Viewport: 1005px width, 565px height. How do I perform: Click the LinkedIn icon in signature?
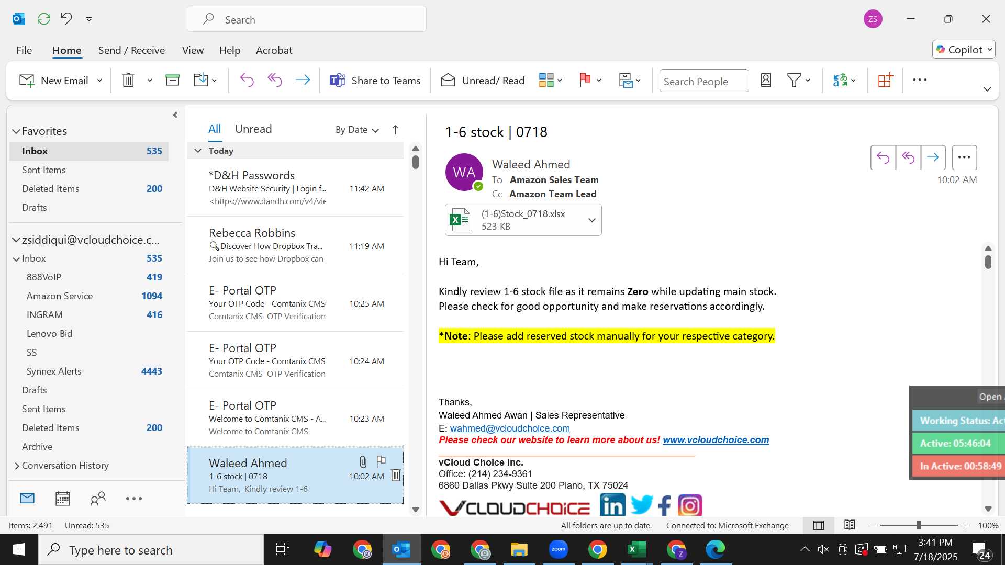(x=612, y=505)
